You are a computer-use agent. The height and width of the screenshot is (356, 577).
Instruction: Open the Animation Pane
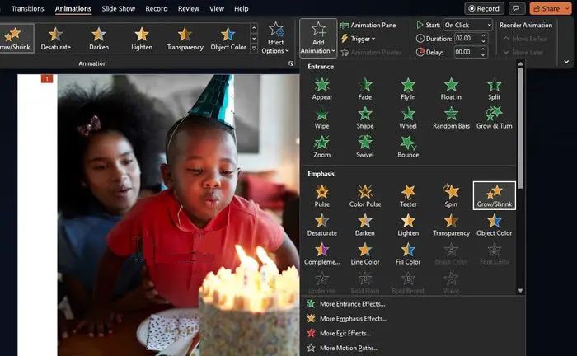[368, 25]
